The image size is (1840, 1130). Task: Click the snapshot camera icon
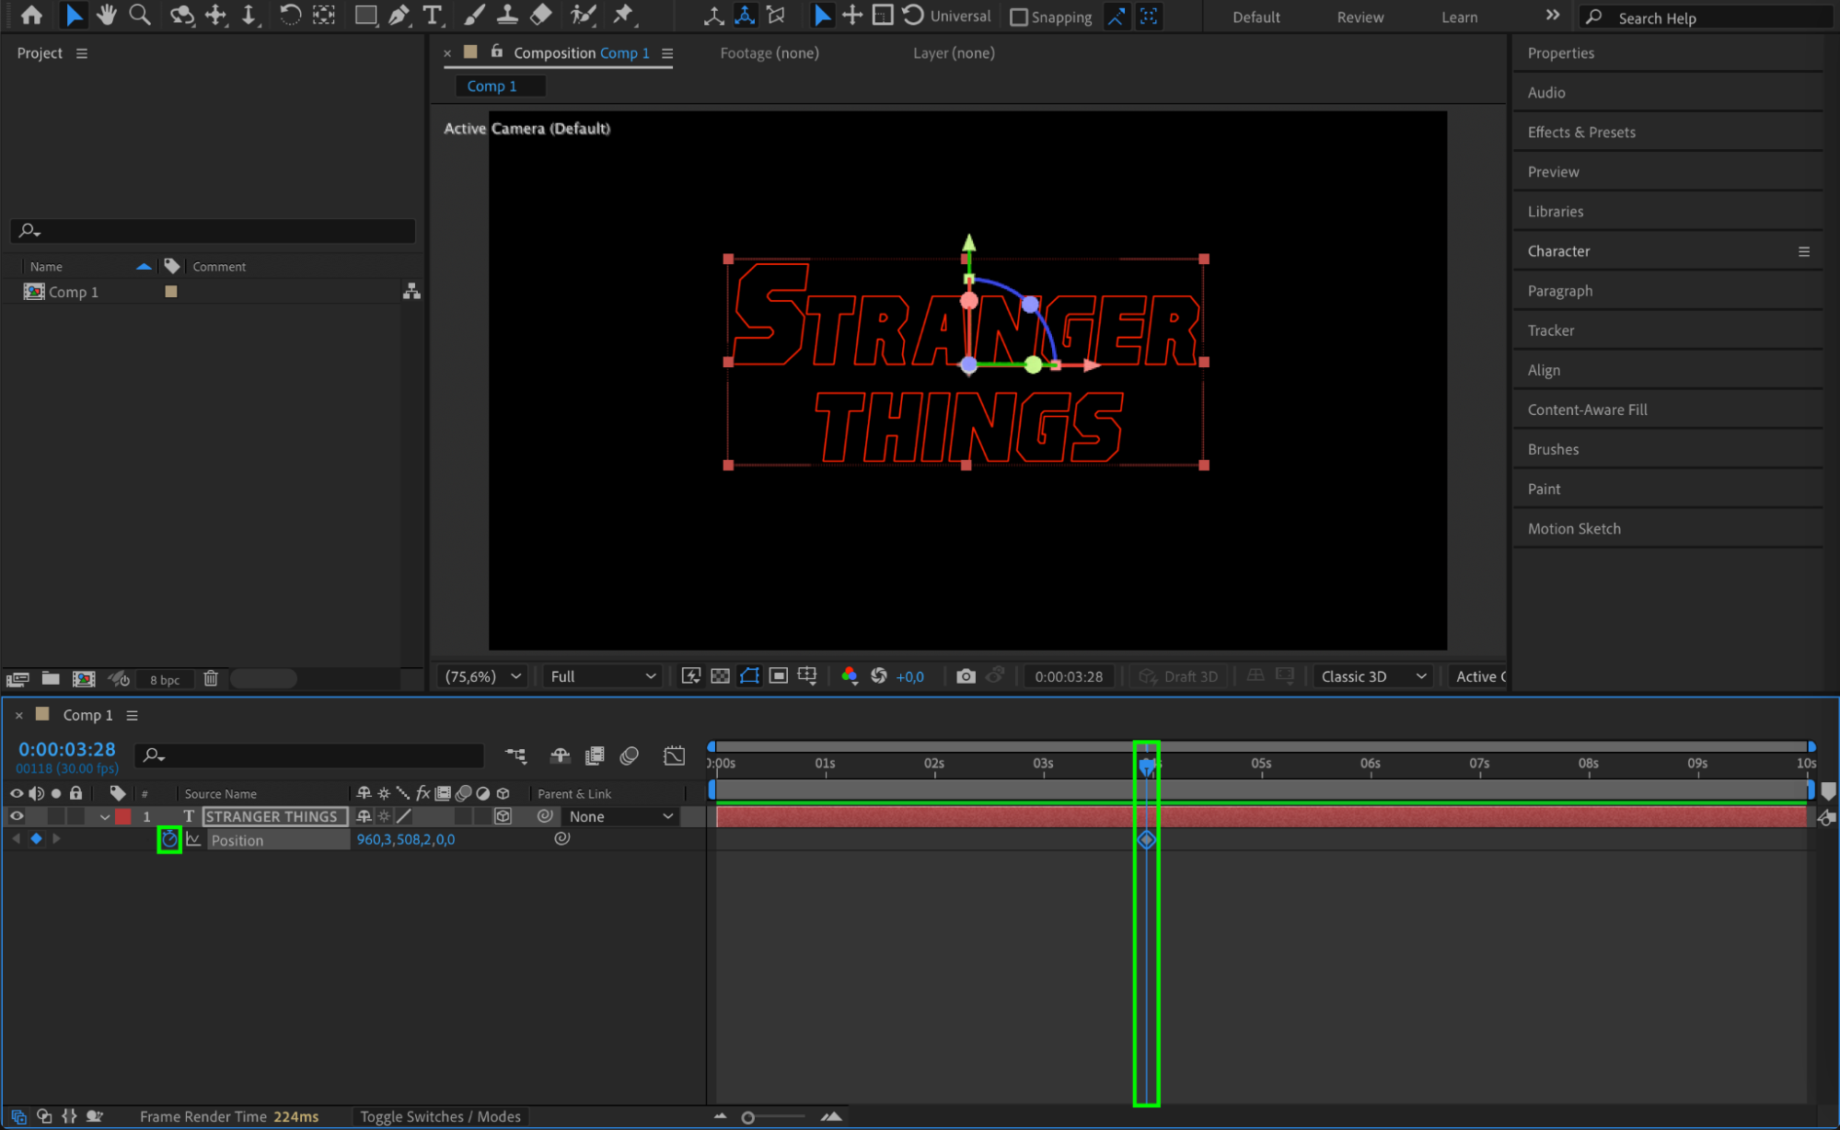(965, 676)
